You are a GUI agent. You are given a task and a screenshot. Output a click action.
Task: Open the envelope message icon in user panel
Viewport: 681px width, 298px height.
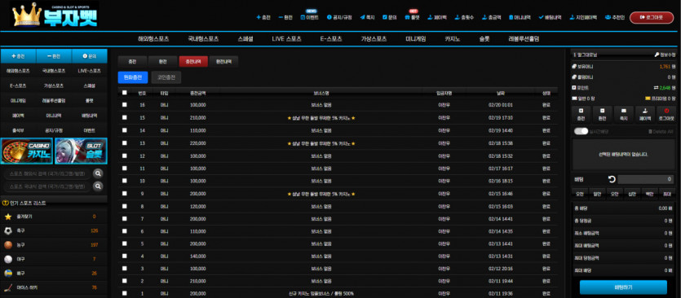624,111
